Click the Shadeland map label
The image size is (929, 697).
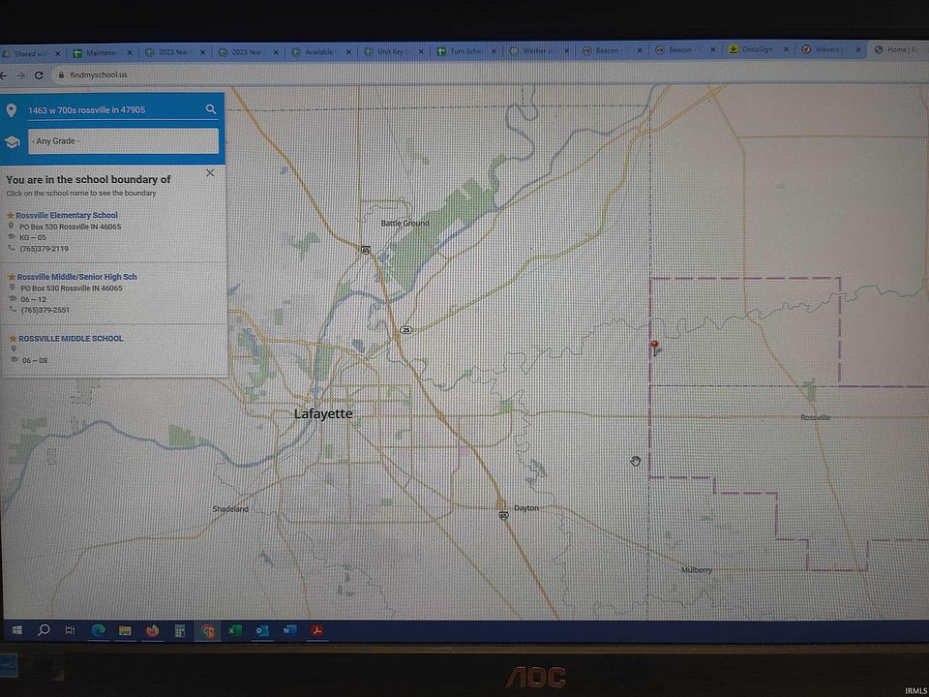point(230,509)
